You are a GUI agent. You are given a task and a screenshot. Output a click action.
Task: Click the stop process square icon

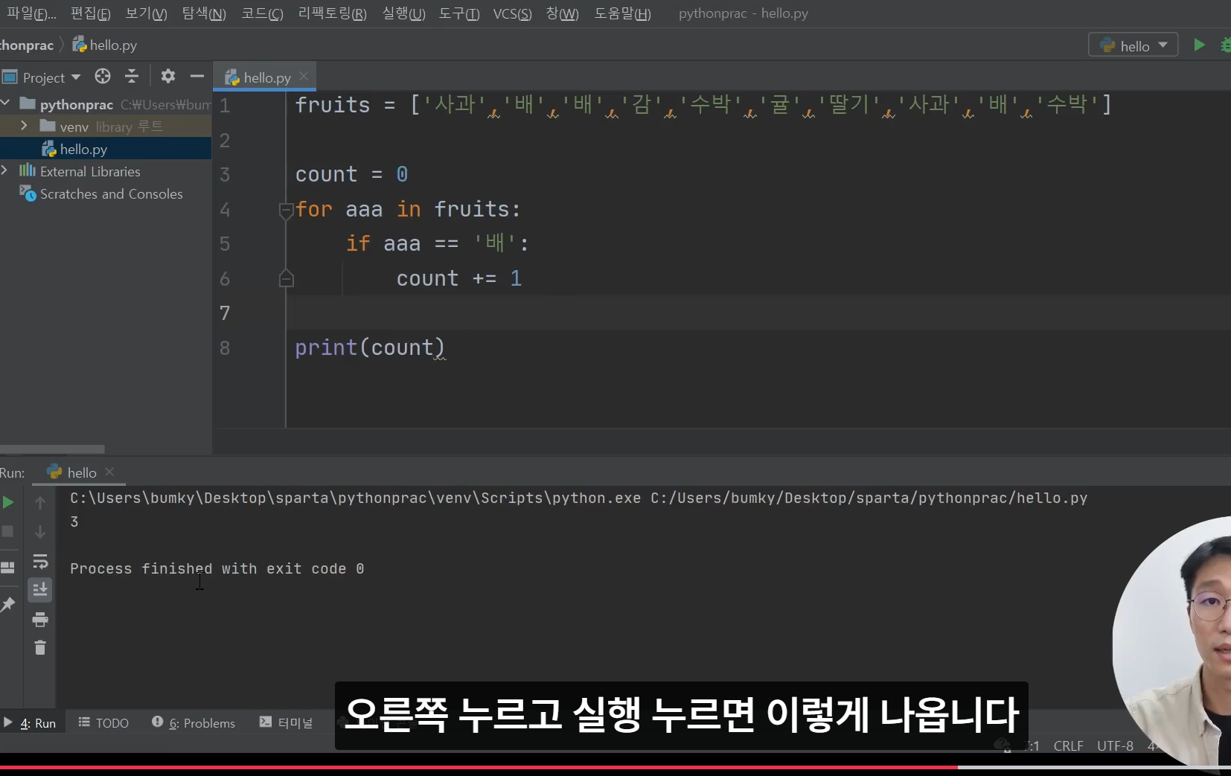tap(7, 531)
